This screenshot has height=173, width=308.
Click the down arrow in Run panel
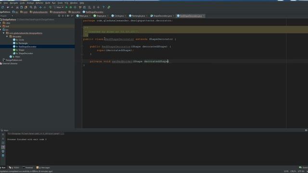(3, 139)
